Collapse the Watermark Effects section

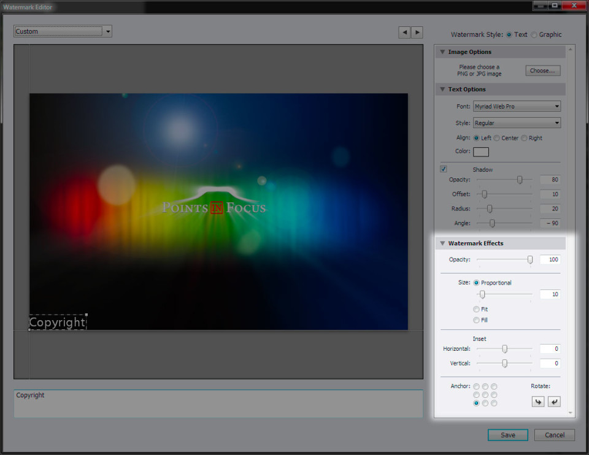(442, 243)
